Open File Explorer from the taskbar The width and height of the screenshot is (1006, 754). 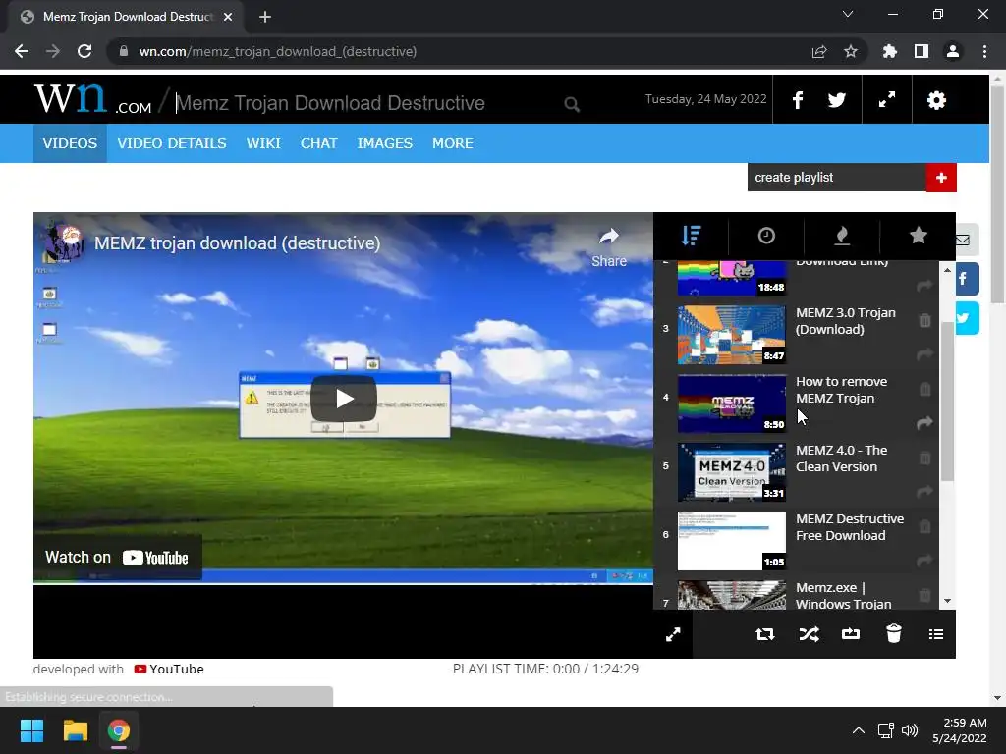point(75,730)
